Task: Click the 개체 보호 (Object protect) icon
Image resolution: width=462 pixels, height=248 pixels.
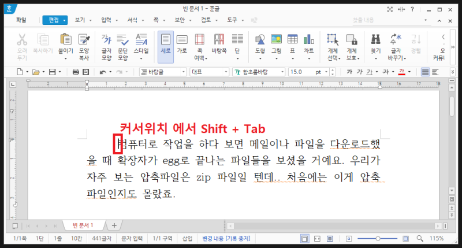Action: [352, 39]
